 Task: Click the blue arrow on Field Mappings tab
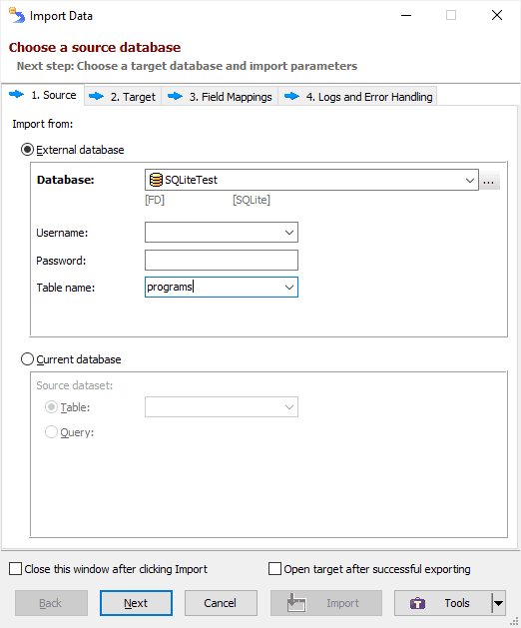click(175, 96)
